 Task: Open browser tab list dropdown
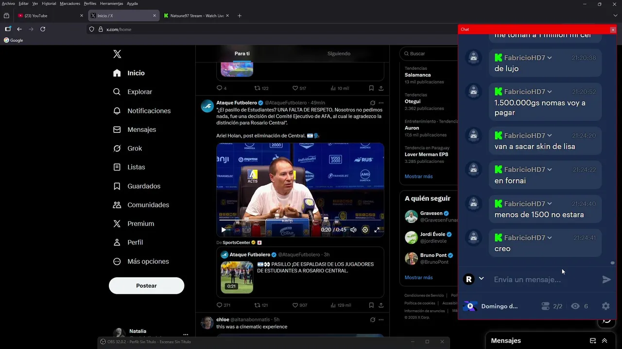[x=615, y=16]
